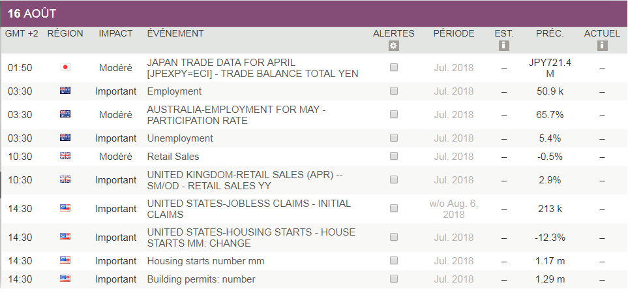This screenshot has height=293, width=628.
Task: Toggle alert for Jobless Claims row
Action: (393, 208)
